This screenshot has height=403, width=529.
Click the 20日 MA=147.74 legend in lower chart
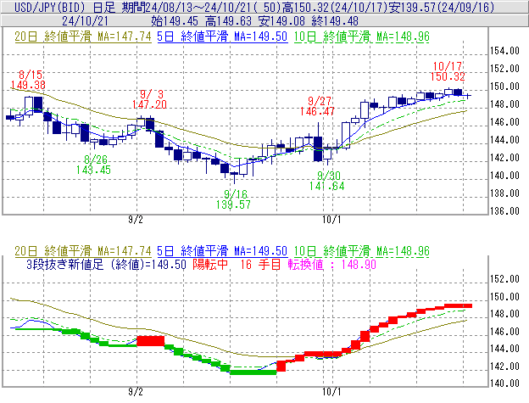(x=81, y=251)
